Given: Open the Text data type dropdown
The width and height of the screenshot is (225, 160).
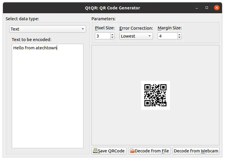Looking at the screenshot, I should [x=47, y=29].
